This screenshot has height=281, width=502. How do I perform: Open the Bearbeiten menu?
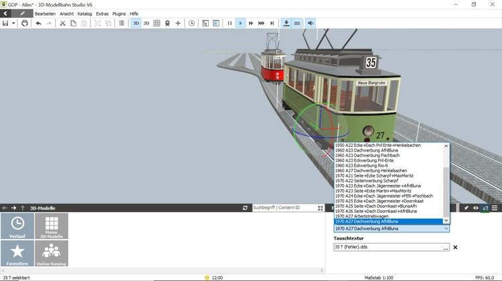click(x=45, y=13)
